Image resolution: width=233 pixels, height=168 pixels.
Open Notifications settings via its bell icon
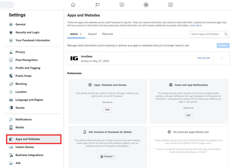[10, 119]
